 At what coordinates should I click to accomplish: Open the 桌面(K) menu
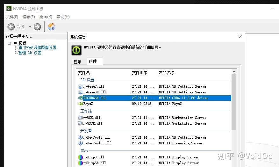tap(46, 17)
